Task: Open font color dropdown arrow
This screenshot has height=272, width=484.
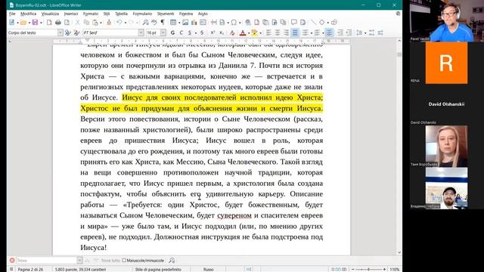Action: pos(249,33)
